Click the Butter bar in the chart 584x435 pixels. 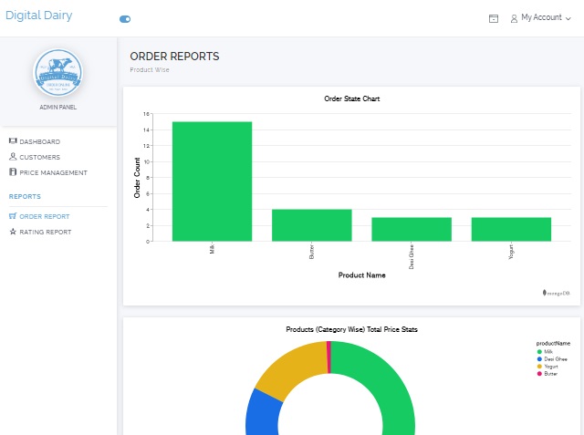click(312, 225)
